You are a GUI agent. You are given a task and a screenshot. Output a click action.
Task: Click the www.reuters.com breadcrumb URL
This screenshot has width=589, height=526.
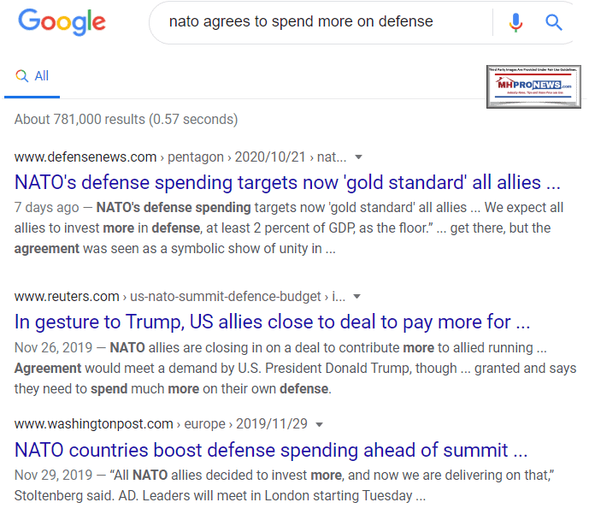67,297
